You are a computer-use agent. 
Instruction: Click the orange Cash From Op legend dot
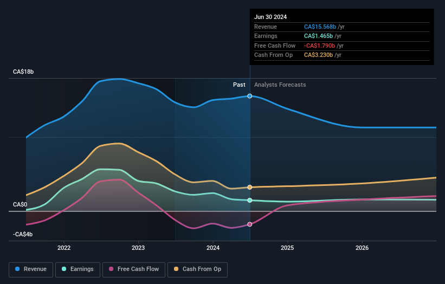[176, 269]
